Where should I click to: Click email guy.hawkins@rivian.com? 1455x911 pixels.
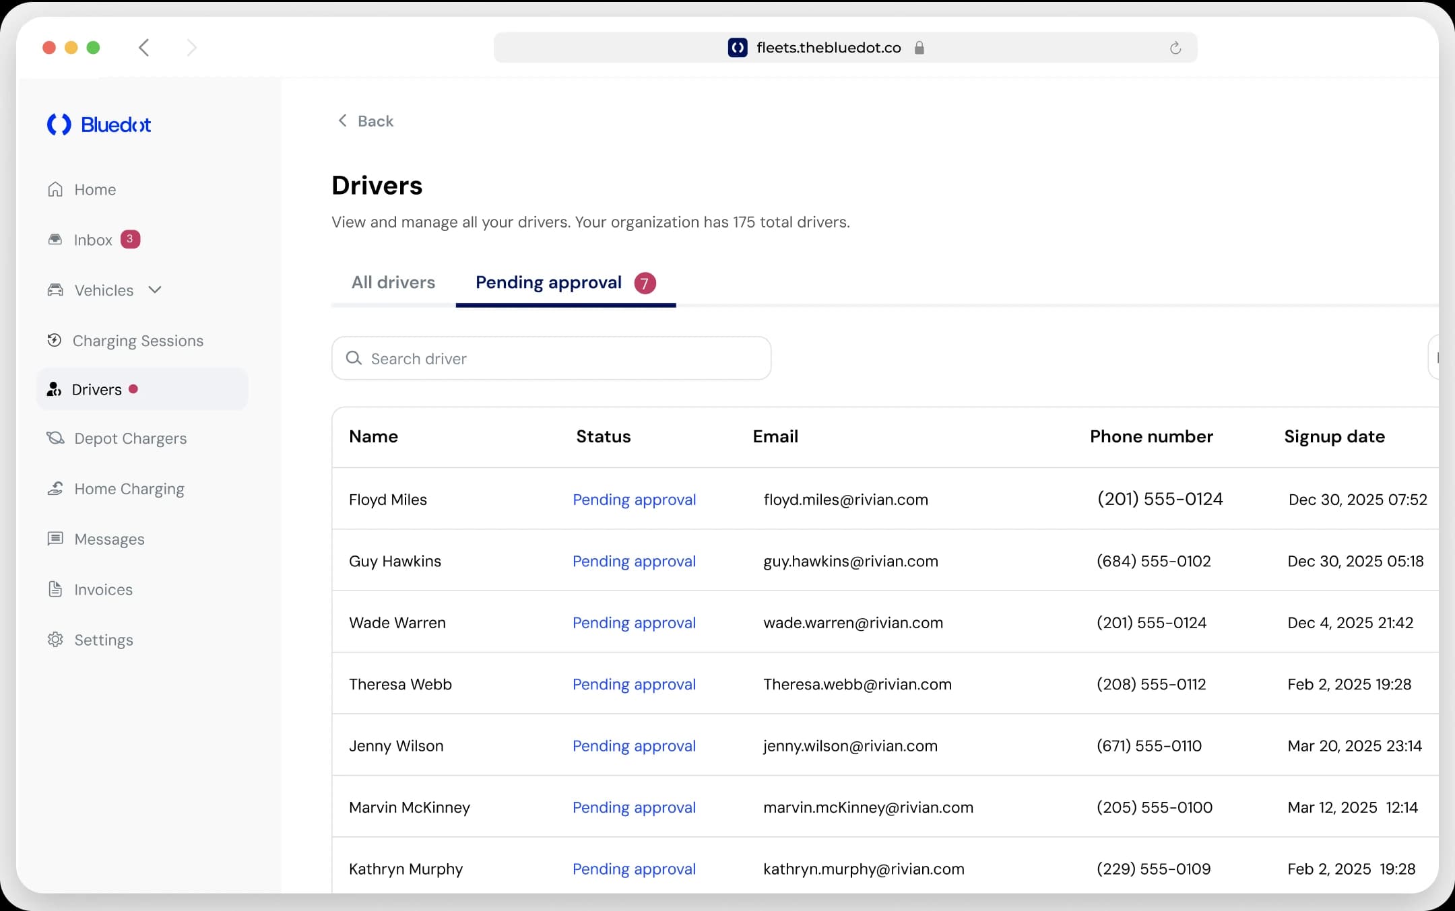(850, 562)
